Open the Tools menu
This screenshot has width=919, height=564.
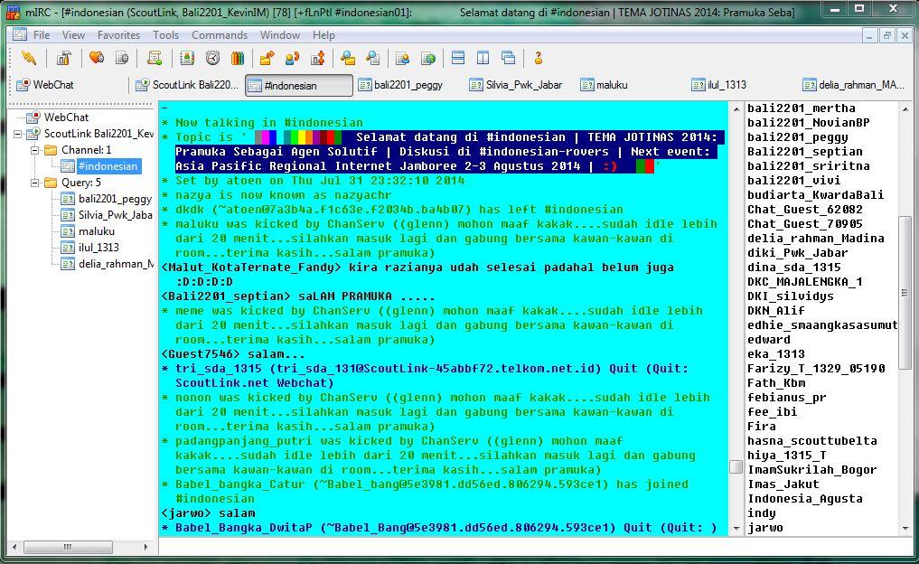click(165, 35)
